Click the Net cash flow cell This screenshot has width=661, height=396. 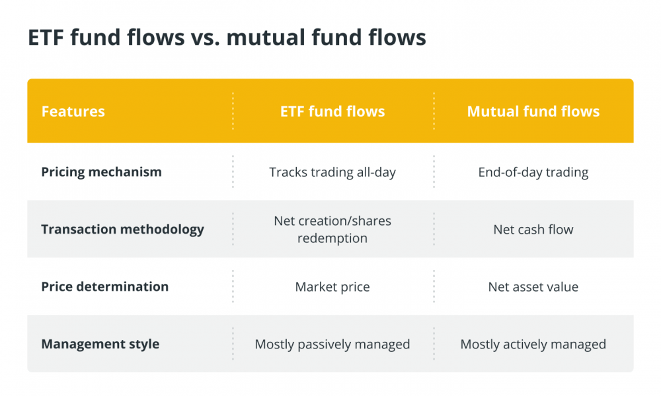point(533,230)
